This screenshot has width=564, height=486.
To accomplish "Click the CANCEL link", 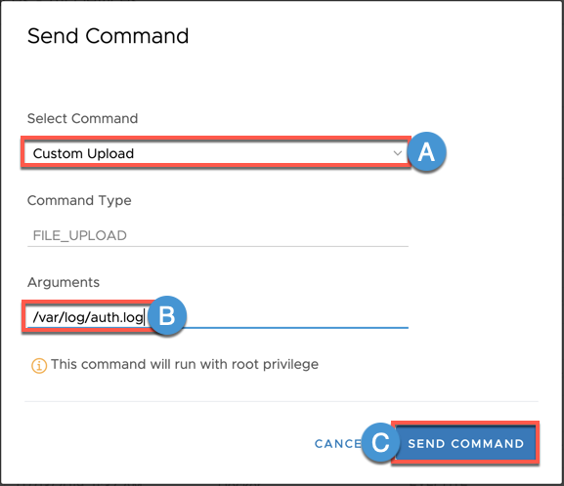I will coord(338,444).
